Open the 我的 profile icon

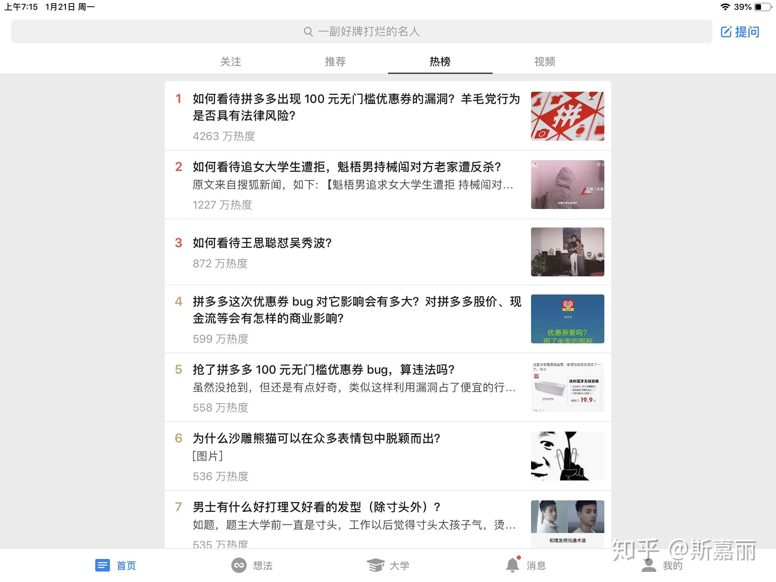click(649, 565)
